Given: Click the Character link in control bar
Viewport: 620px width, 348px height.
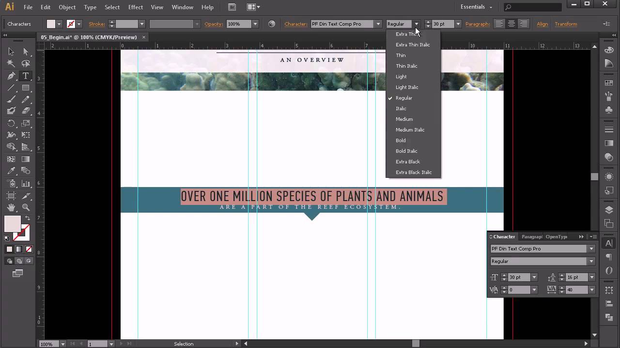Looking at the screenshot, I should (296, 24).
